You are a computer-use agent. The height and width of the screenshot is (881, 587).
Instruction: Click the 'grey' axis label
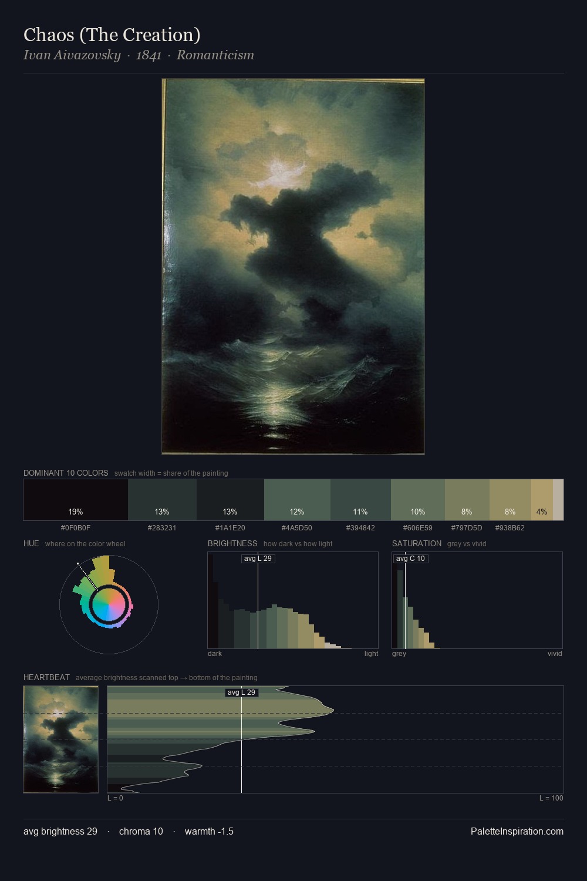[399, 654]
